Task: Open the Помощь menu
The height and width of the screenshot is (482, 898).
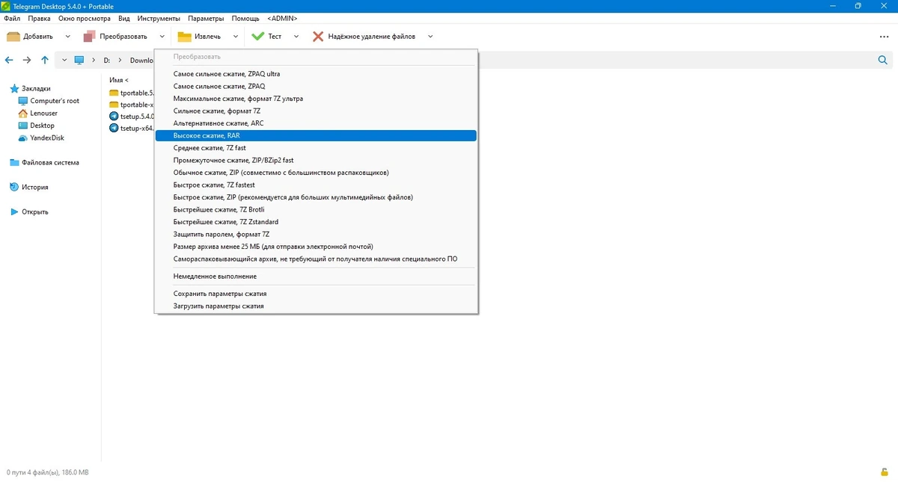Action: (245, 18)
